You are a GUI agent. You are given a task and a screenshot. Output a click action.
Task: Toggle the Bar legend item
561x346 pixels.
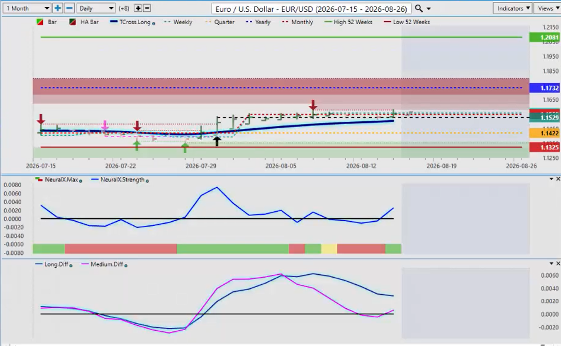(x=47, y=22)
